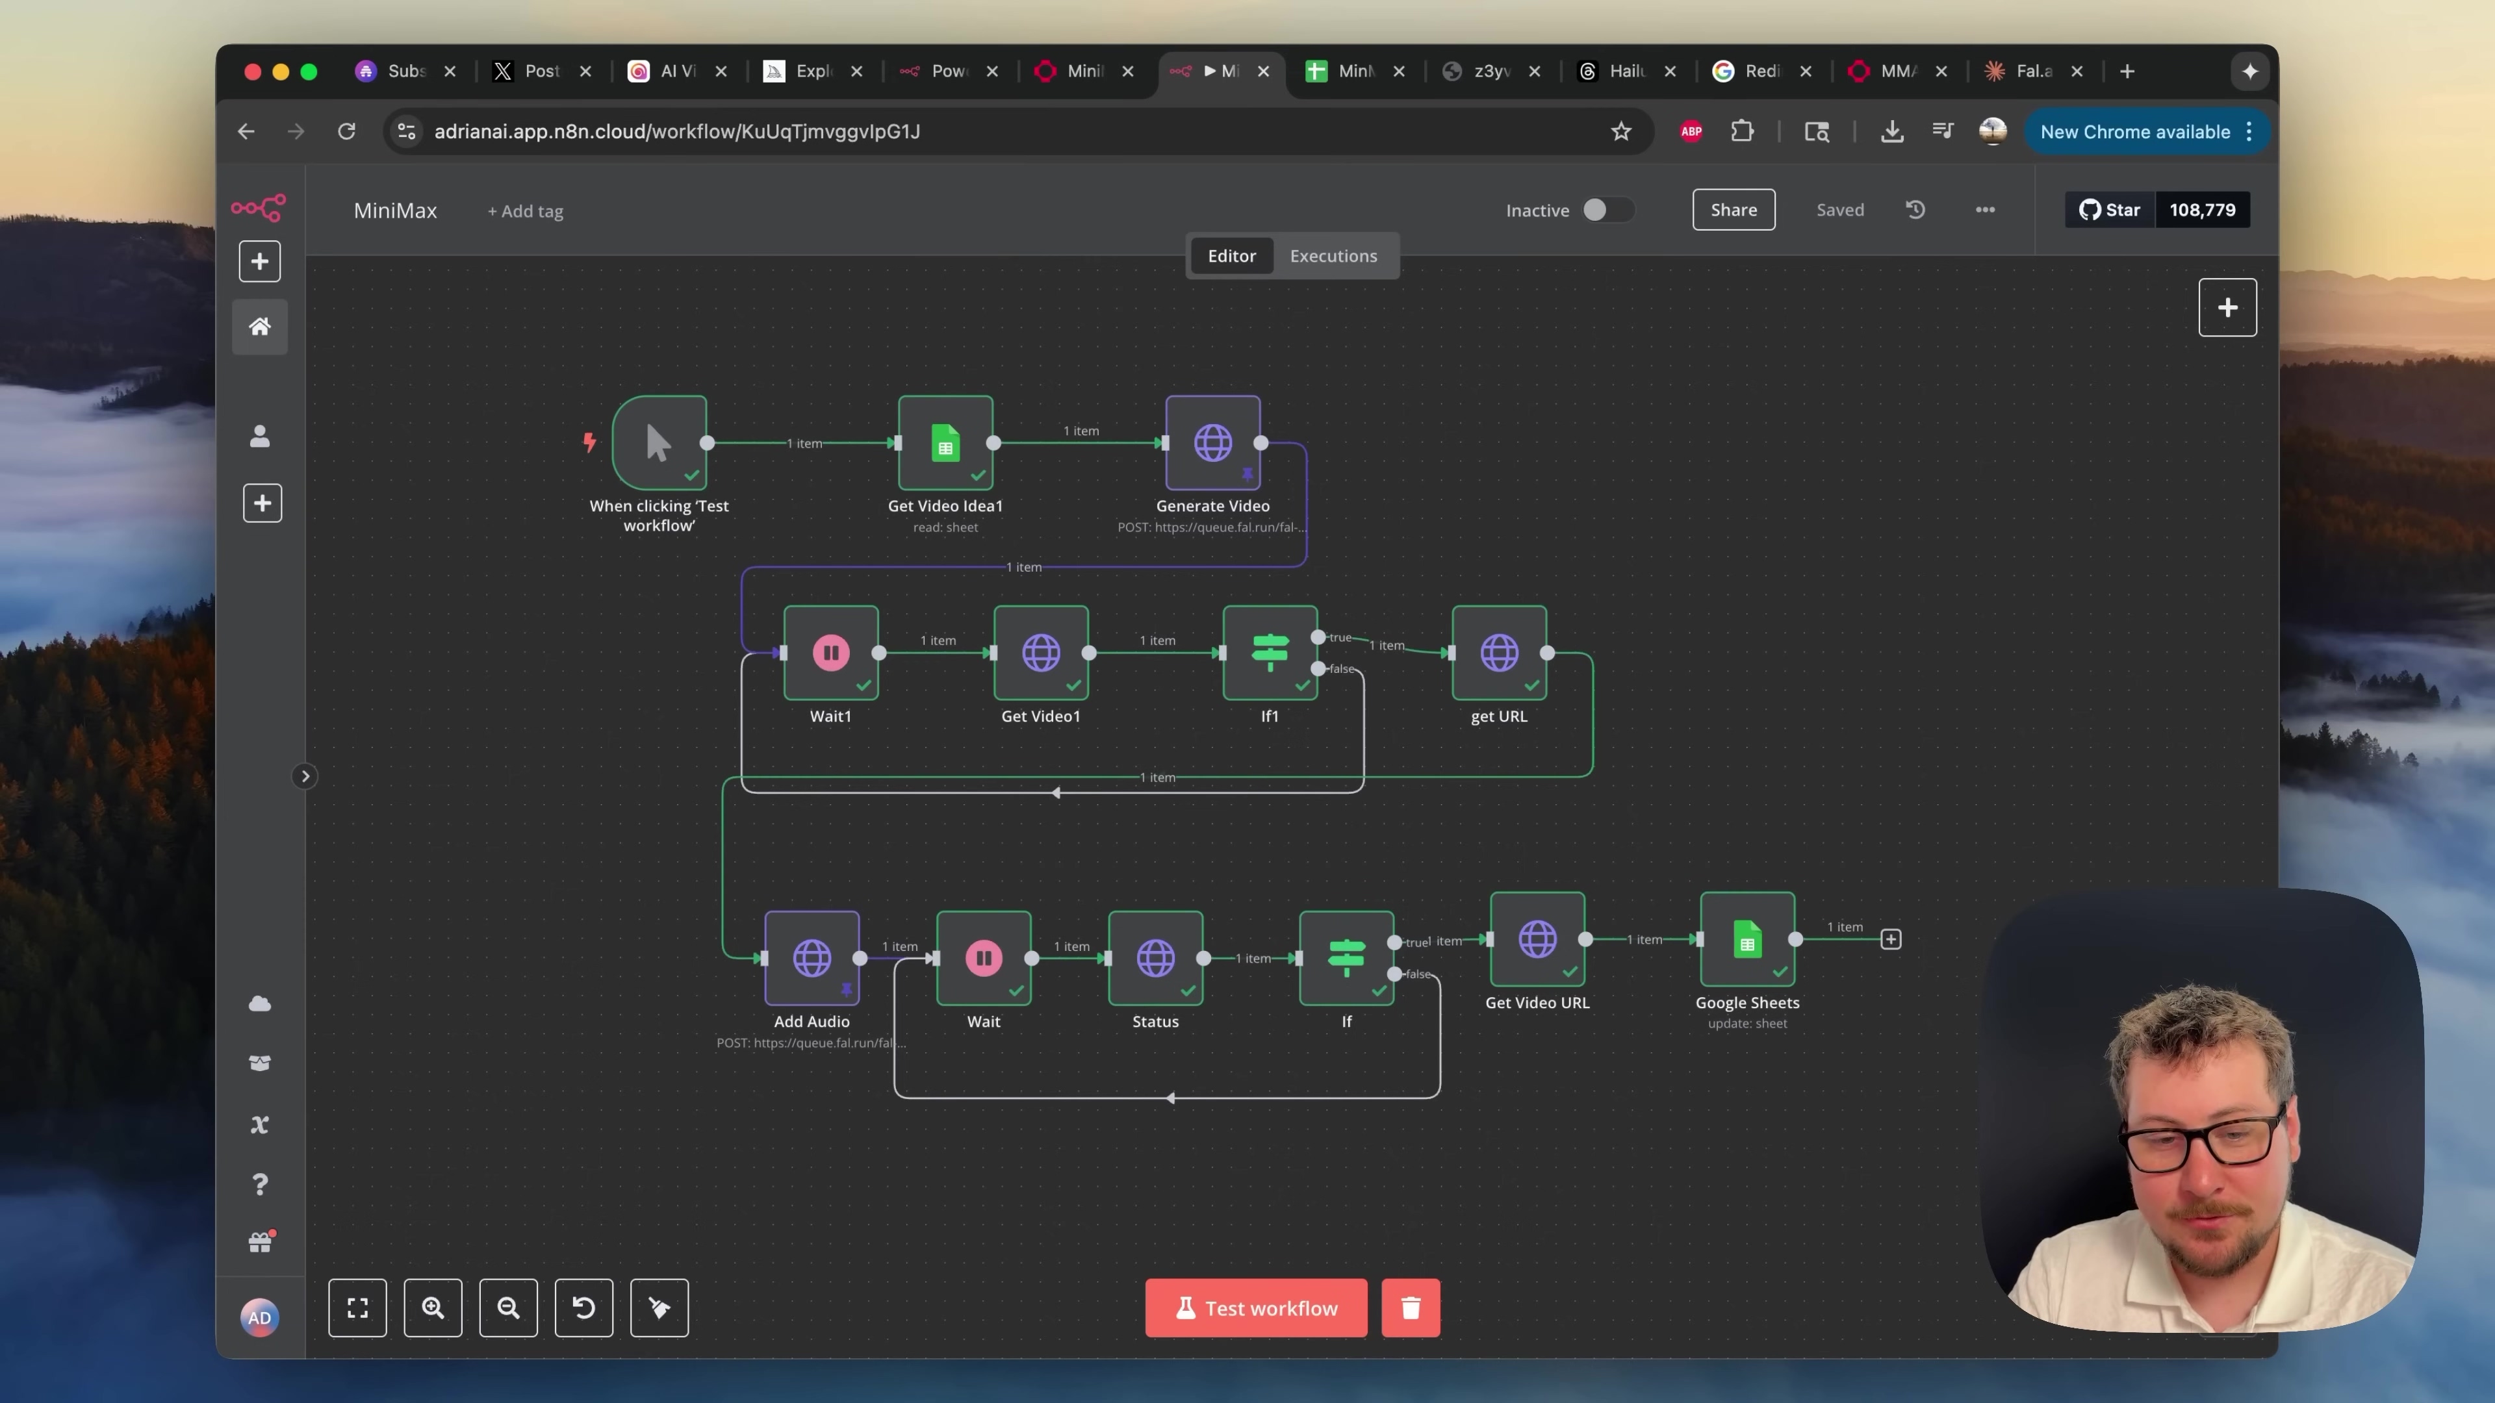Go back in browser history

(x=246, y=132)
